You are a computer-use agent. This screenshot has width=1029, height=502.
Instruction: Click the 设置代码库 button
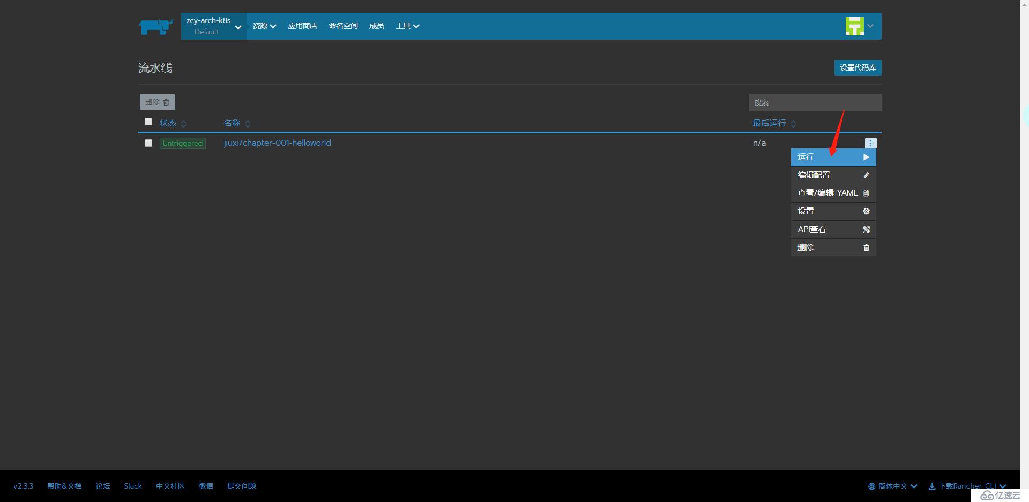coord(857,68)
